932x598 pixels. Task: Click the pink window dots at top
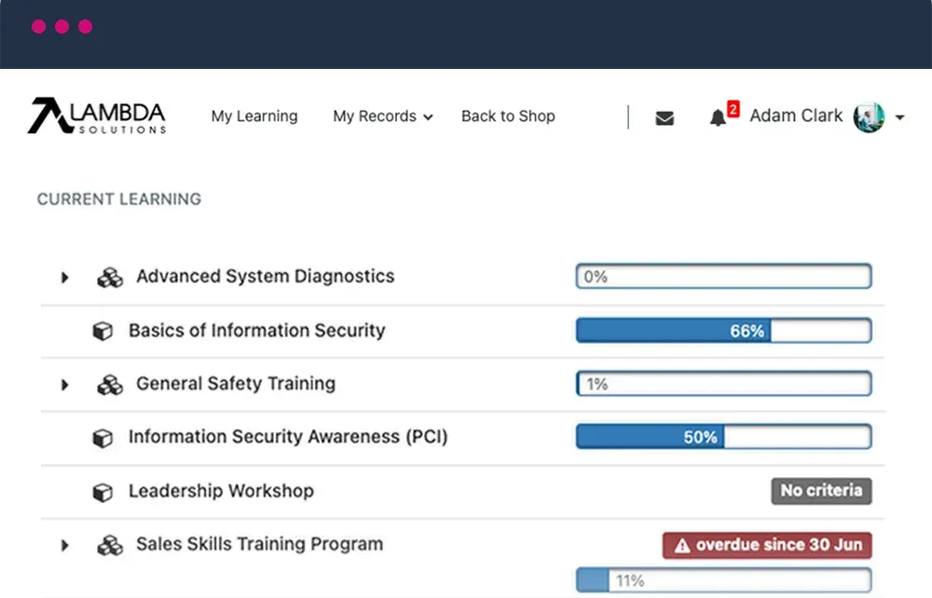(x=62, y=27)
